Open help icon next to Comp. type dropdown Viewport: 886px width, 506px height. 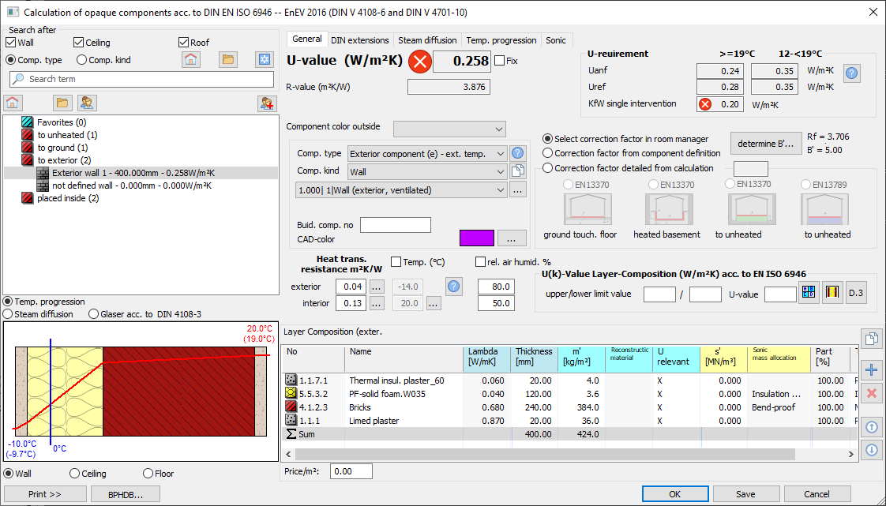(517, 153)
